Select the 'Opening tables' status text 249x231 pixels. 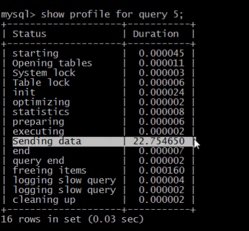tap(52, 63)
